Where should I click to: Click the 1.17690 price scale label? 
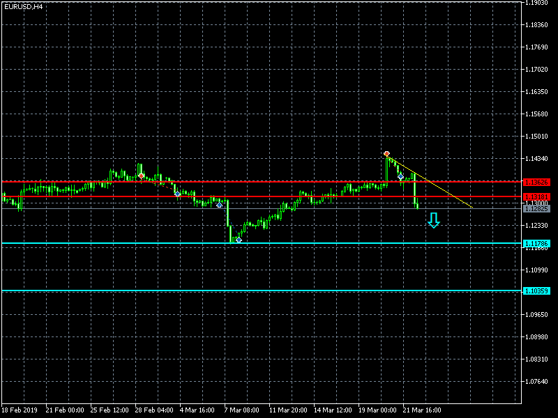(536, 47)
